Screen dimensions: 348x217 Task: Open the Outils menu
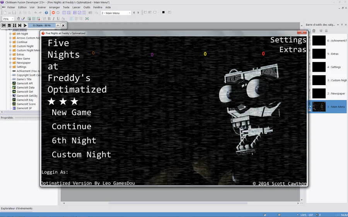(x=87, y=7)
